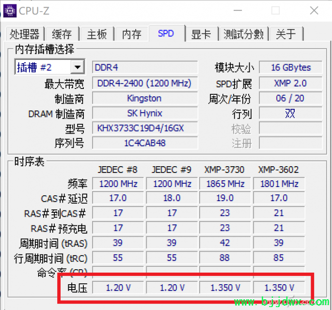Click the 模块大小 label
The height and width of the screenshot is (310, 332).
pyautogui.click(x=234, y=68)
